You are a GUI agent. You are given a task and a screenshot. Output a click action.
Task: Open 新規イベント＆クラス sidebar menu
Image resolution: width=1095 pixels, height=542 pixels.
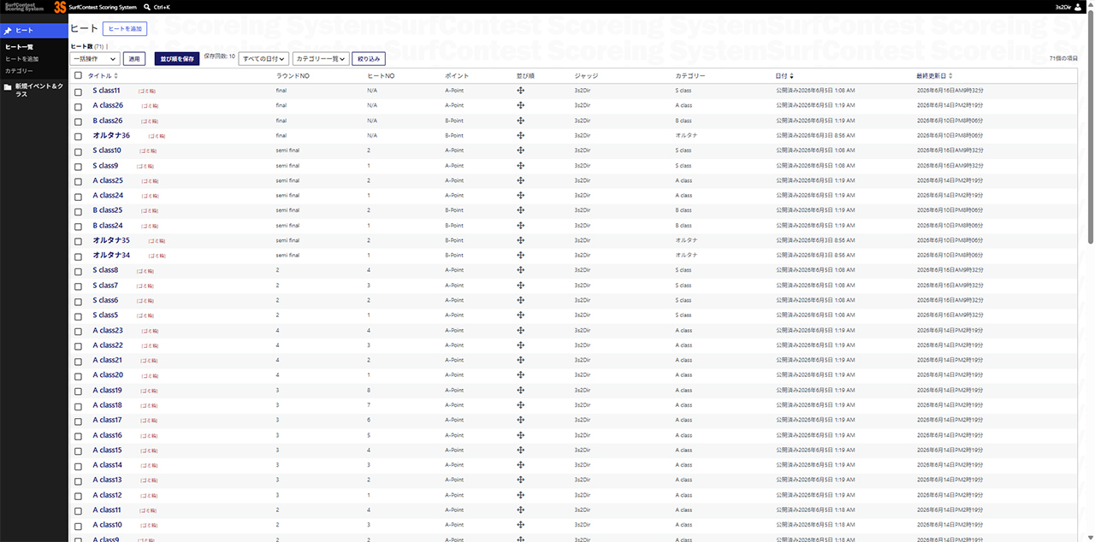[34, 90]
